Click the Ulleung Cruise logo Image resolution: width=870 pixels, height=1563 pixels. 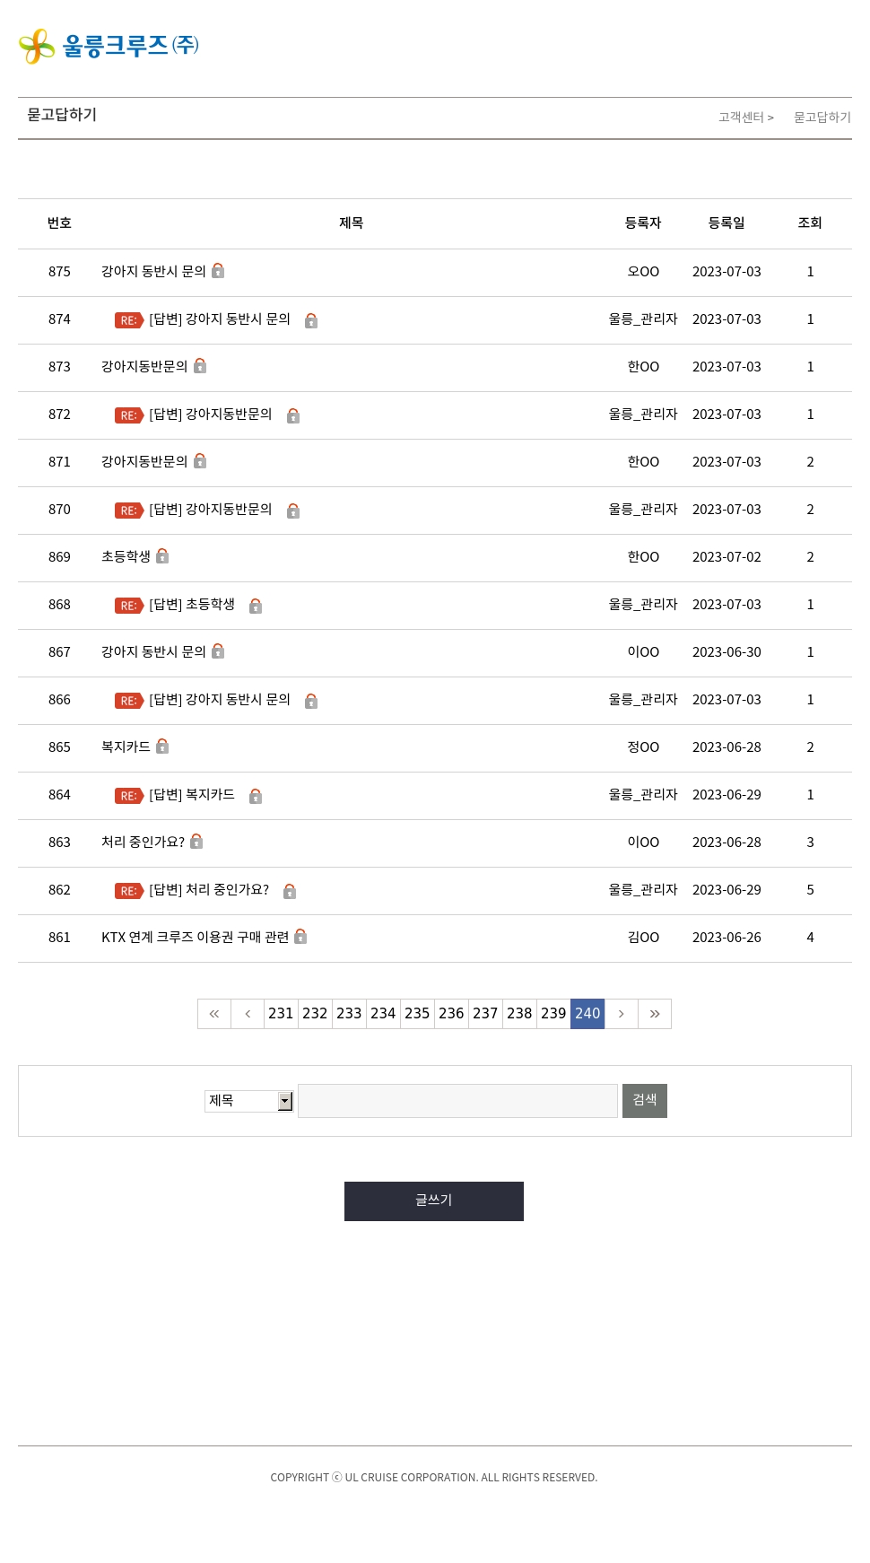109,46
